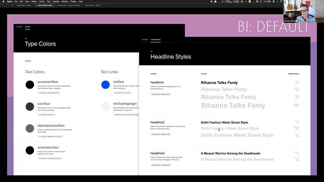Click the 'Text Colors' section title

click(35, 72)
